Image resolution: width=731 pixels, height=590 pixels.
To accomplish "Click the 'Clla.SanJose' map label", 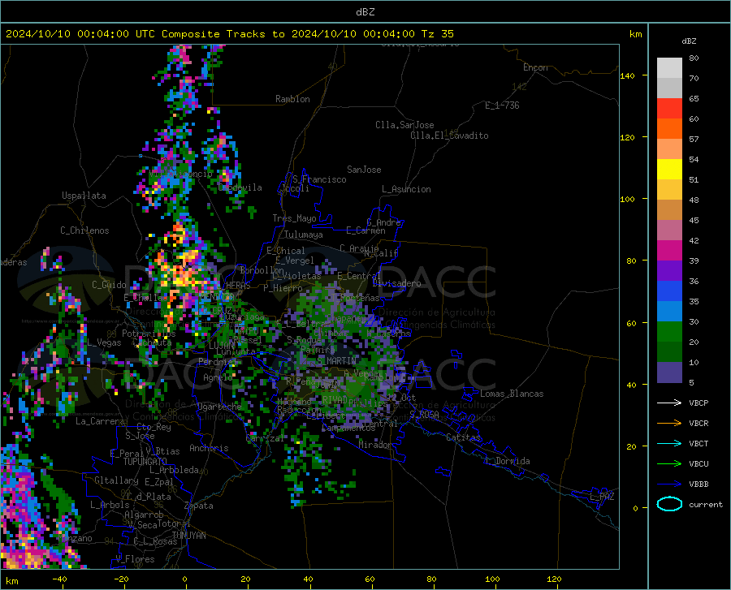I will pyautogui.click(x=404, y=125).
